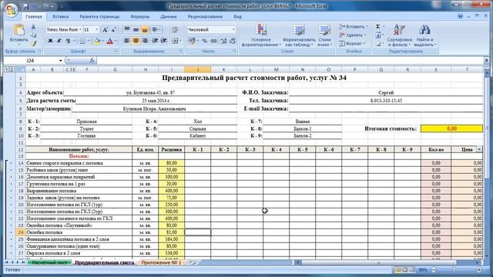Click the Cut scissors icon
The width and height of the screenshot is (493, 277).
pyautogui.click(x=34, y=28)
